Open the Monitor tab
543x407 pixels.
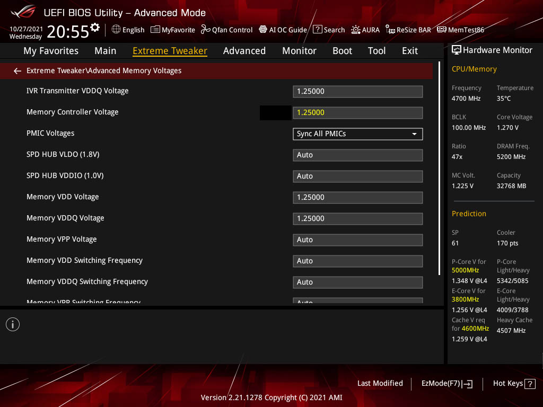(299, 51)
